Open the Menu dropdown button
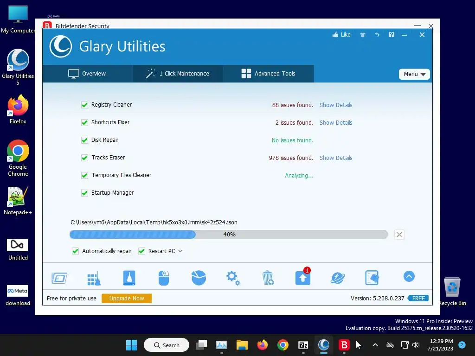Viewport: 475px width, 356px height. tap(414, 74)
